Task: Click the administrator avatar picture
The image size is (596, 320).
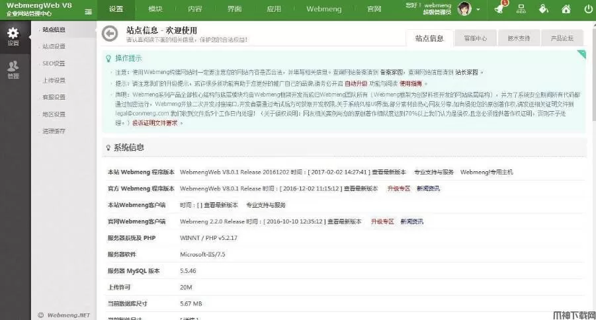Action: click(464, 9)
